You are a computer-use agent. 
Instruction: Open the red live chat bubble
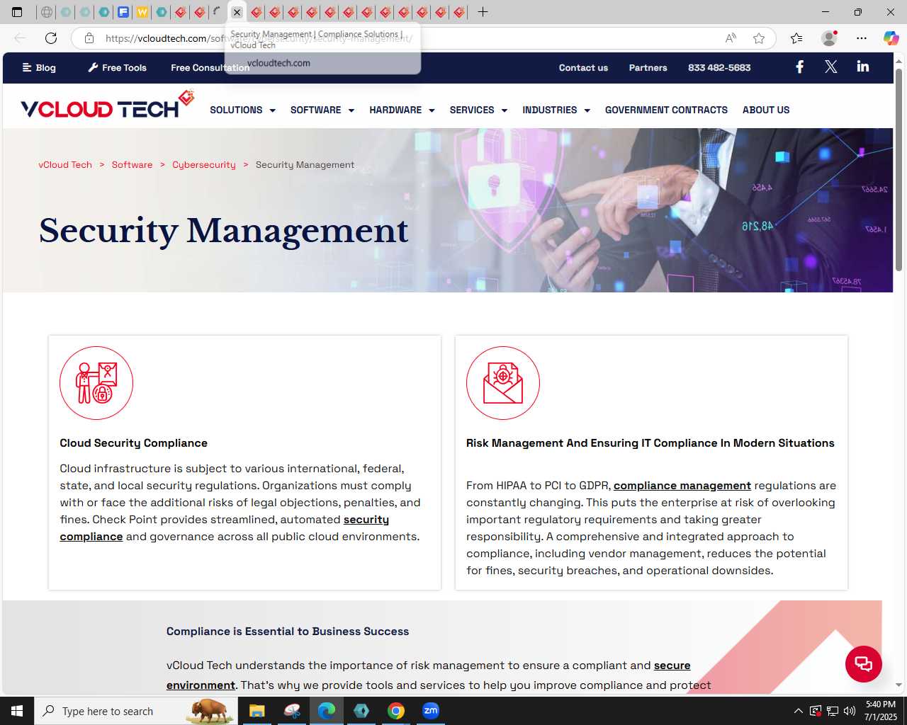[863, 664]
